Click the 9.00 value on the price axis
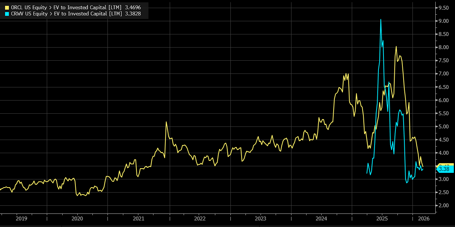The image size is (455, 227). tap(444, 21)
